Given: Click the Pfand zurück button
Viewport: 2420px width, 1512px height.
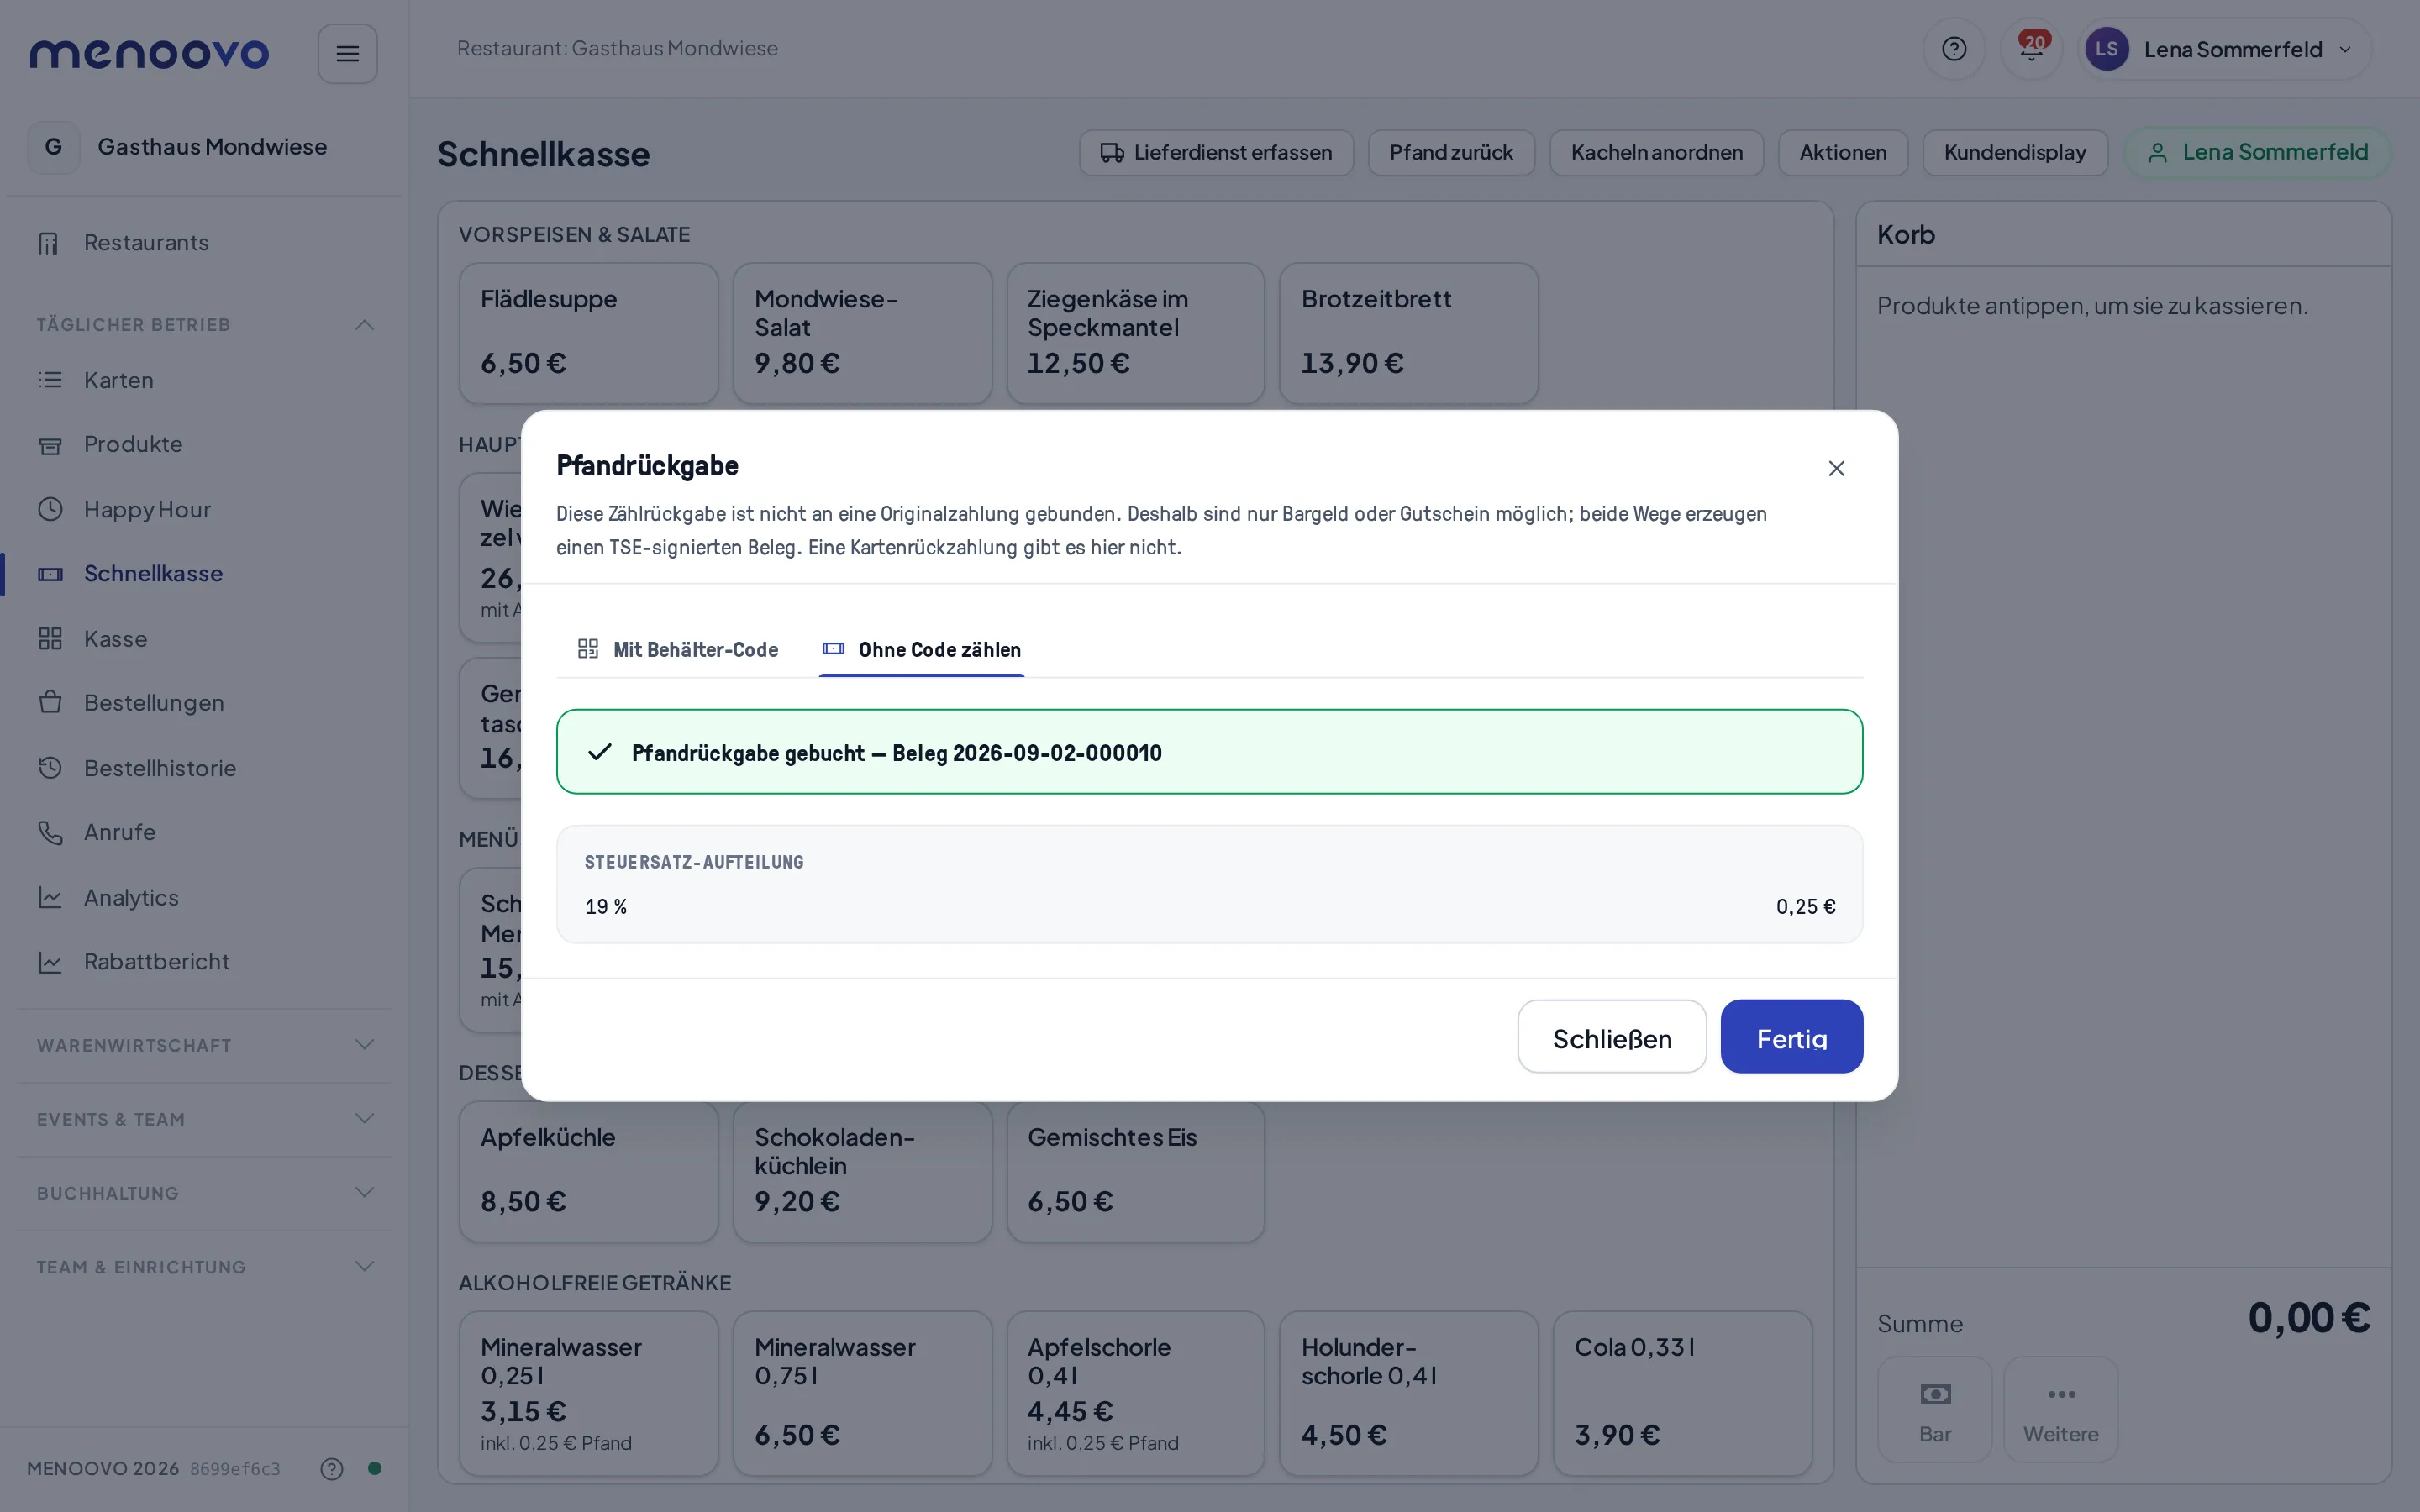Looking at the screenshot, I should [1451, 153].
